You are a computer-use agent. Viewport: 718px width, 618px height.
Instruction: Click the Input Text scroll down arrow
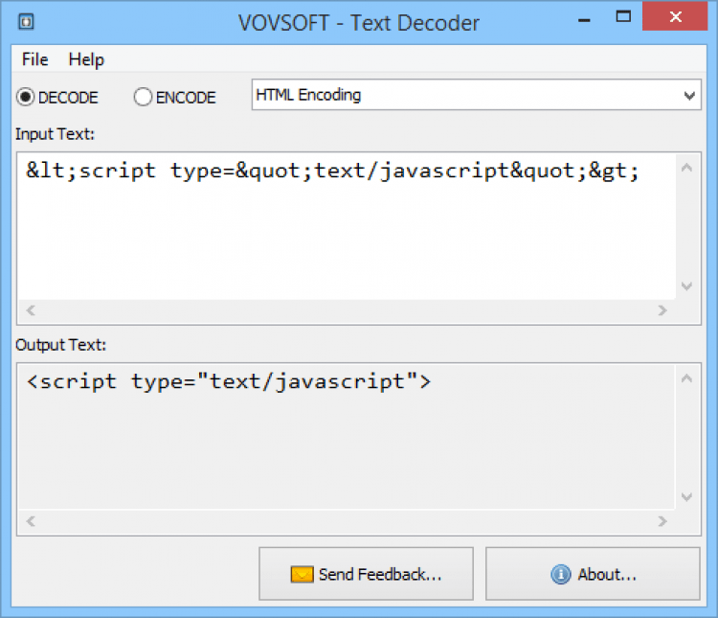coord(686,286)
